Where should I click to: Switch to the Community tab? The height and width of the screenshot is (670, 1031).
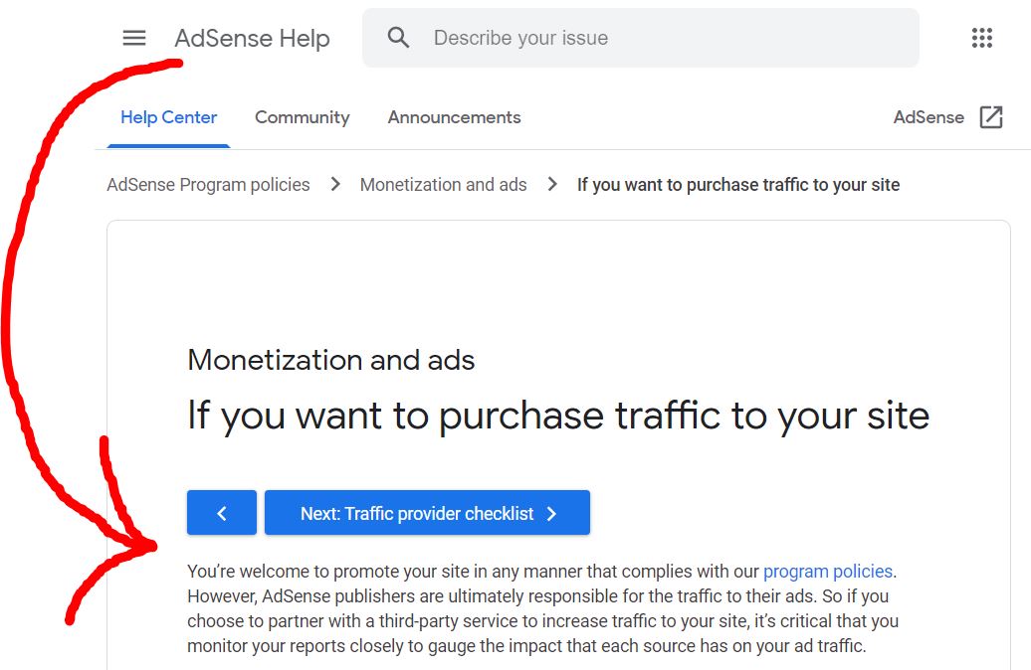point(303,117)
